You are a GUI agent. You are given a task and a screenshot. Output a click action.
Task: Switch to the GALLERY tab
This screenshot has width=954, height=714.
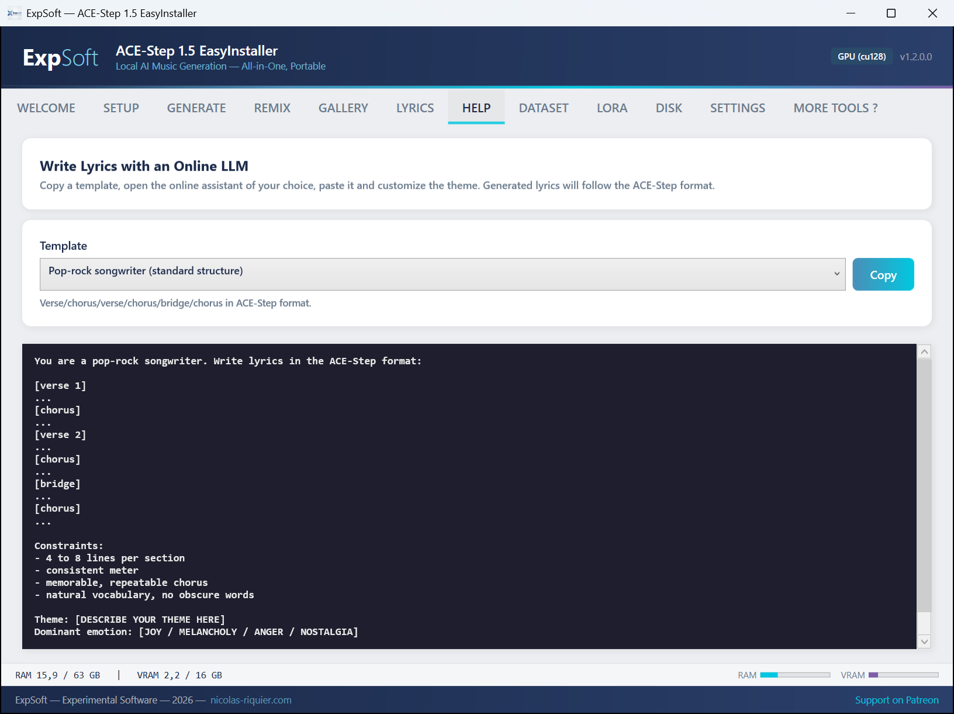pos(343,108)
